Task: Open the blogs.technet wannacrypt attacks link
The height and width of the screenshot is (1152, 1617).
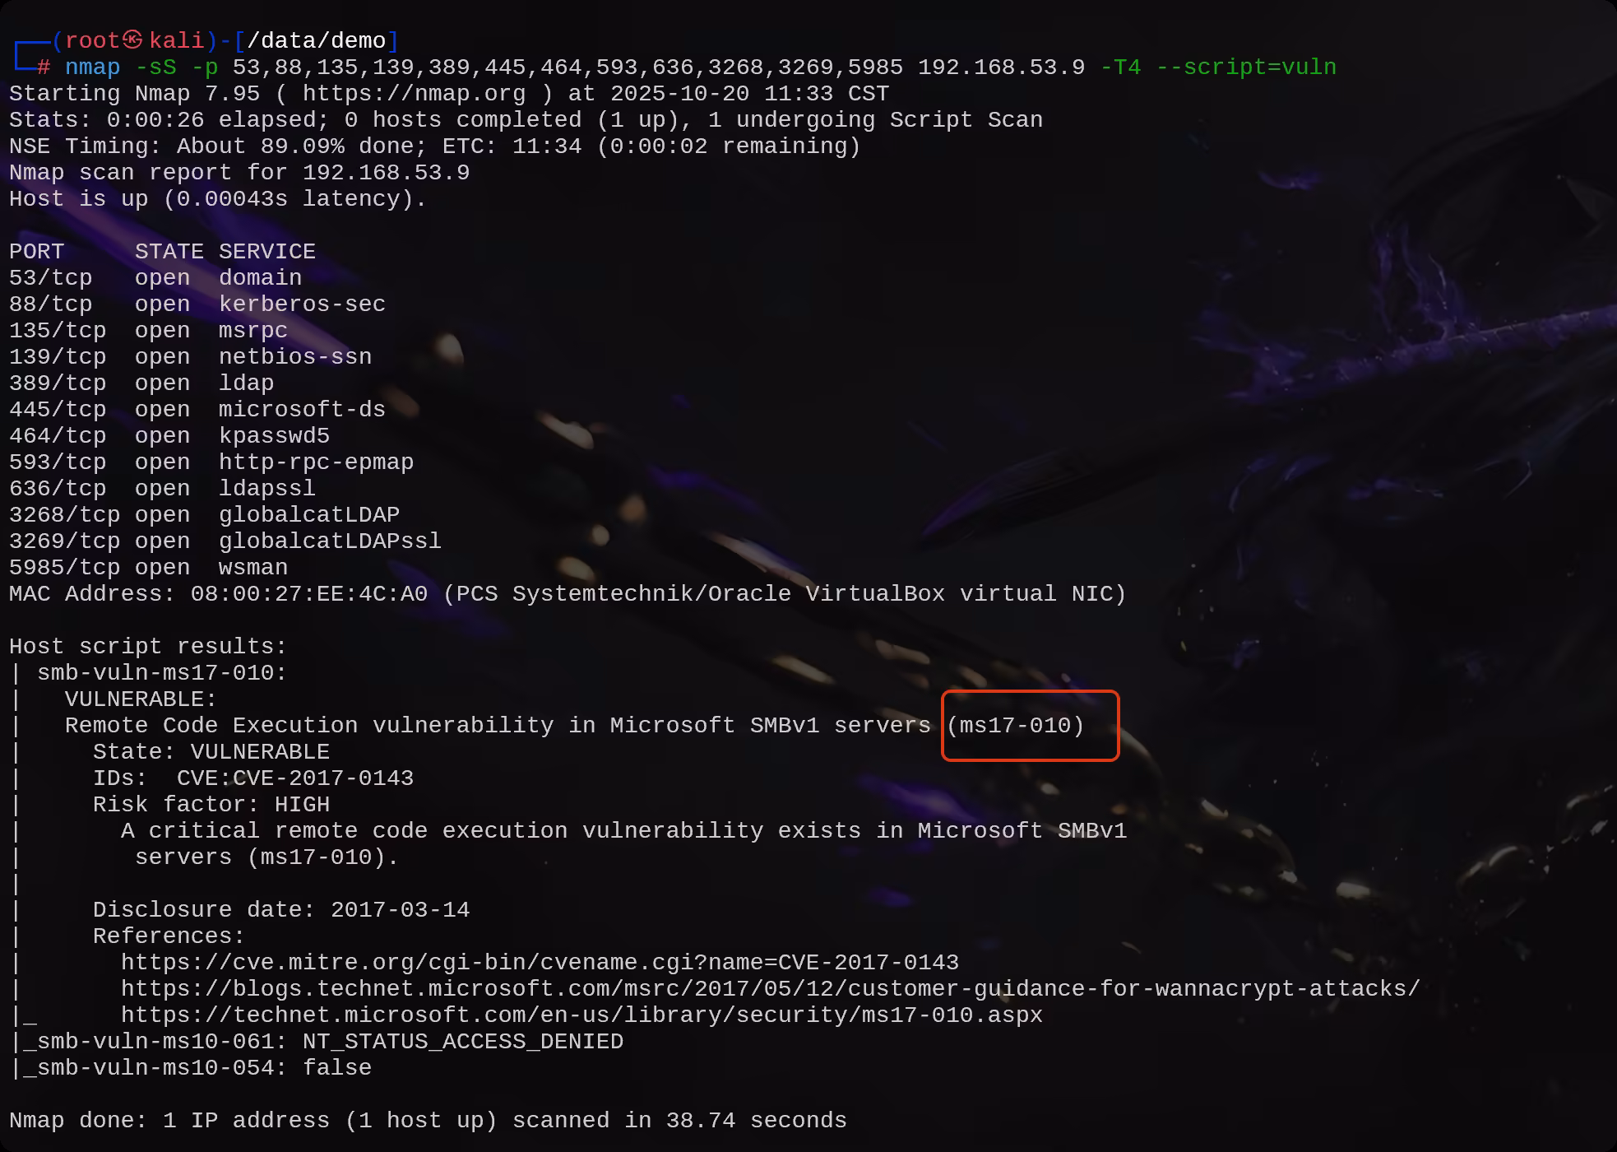Action: click(771, 989)
